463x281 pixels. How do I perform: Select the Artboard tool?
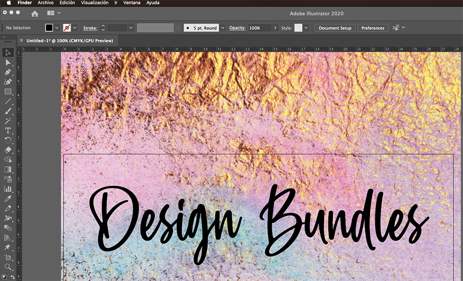tap(8, 257)
